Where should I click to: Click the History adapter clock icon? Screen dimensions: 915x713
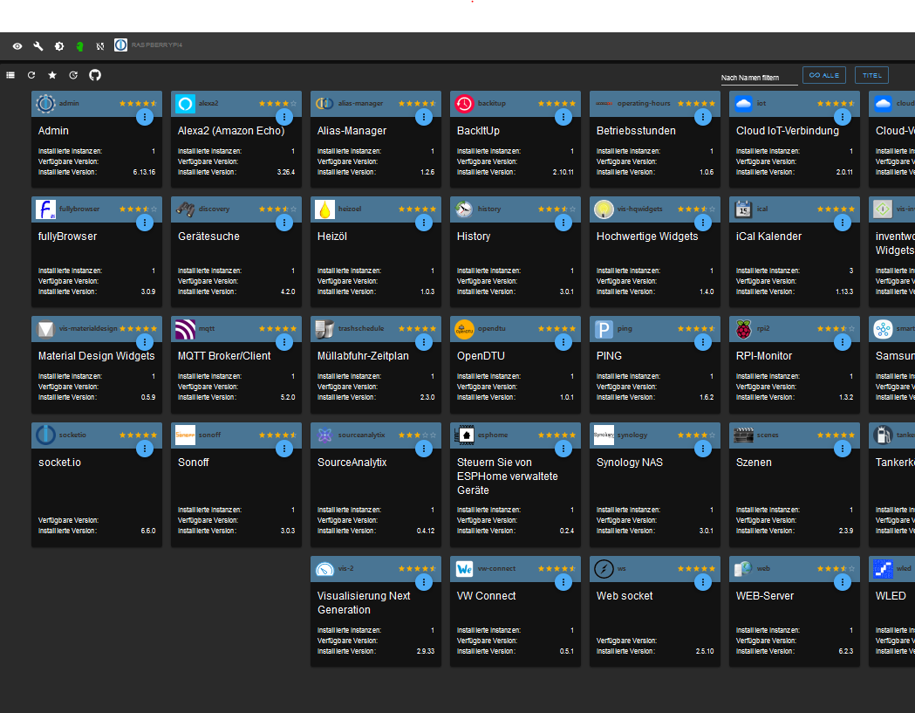point(465,209)
